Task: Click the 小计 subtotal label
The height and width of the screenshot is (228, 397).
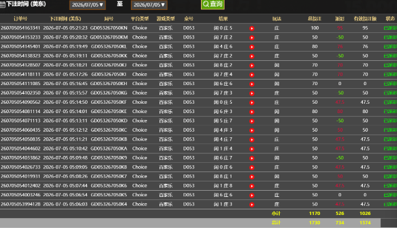Action: (x=276, y=214)
